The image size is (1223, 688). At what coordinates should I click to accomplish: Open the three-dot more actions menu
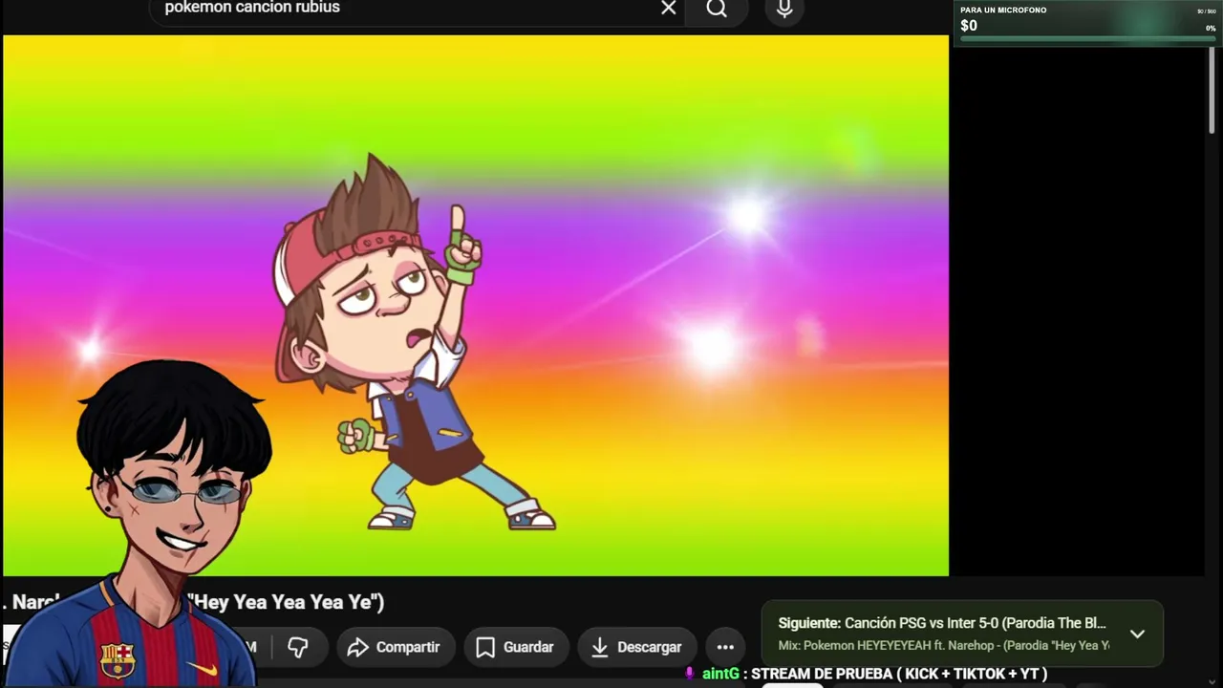pos(725,647)
